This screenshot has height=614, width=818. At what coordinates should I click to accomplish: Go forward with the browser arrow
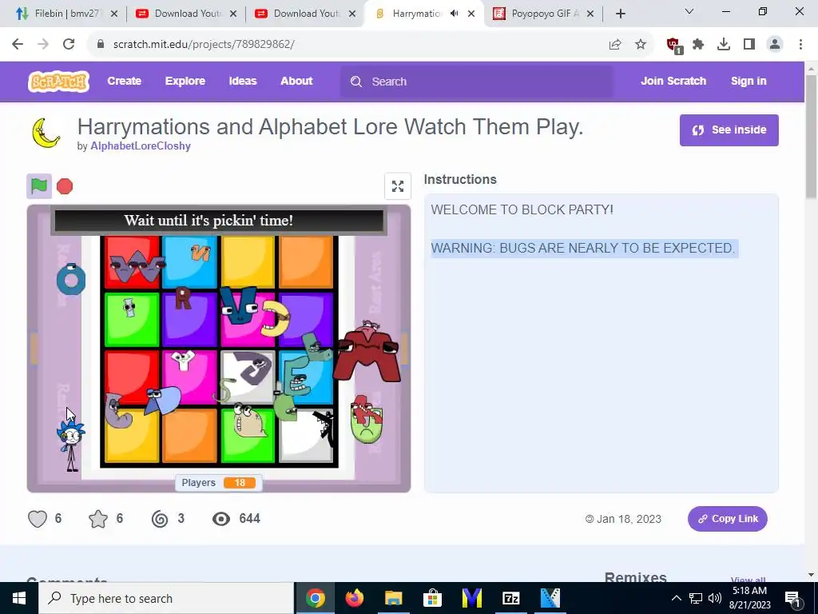coord(43,44)
